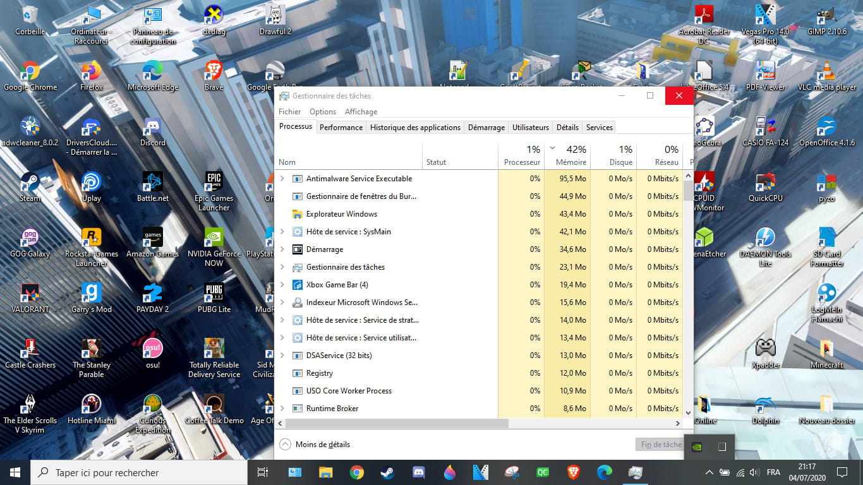Sort processes by the Processeur column
This screenshot has width=863, height=485.
point(521,155)
